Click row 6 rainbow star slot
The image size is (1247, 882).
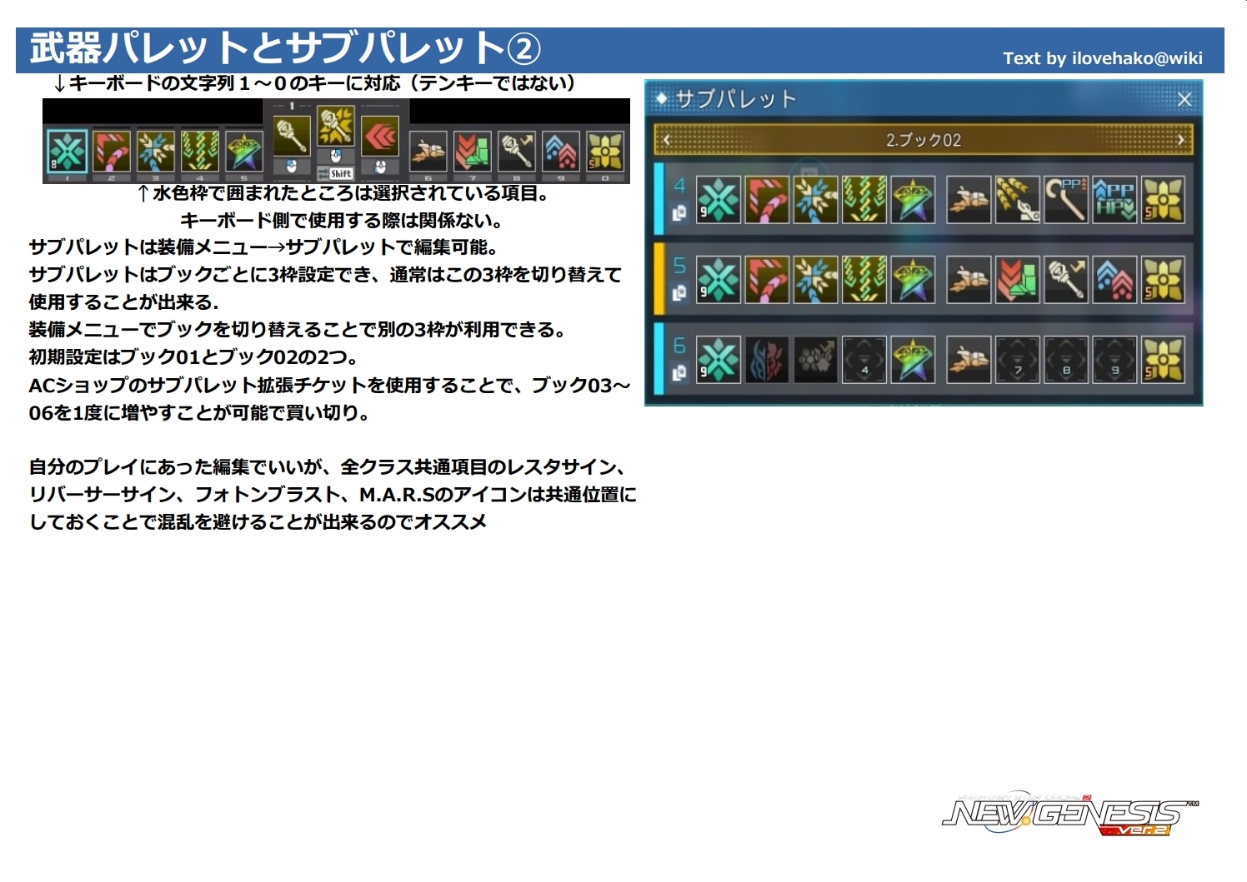pyautogui.click(x=913, y=360)
